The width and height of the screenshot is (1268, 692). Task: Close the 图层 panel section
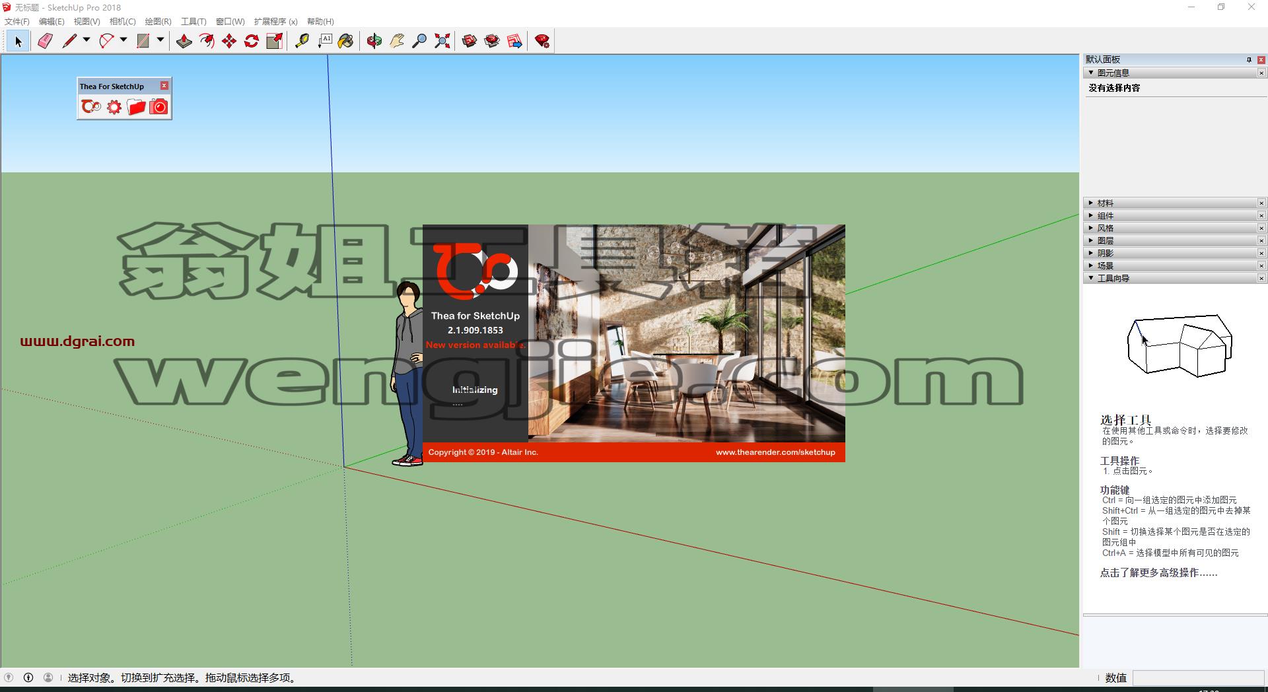tap(1261, 240)
